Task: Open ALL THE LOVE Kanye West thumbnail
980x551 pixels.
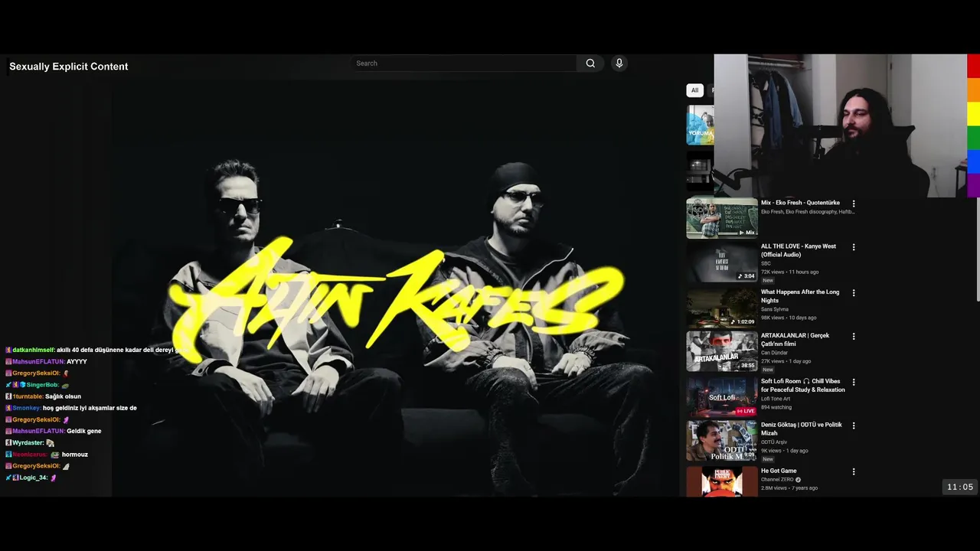Action: pyautogui.click(x=722, y=262)
